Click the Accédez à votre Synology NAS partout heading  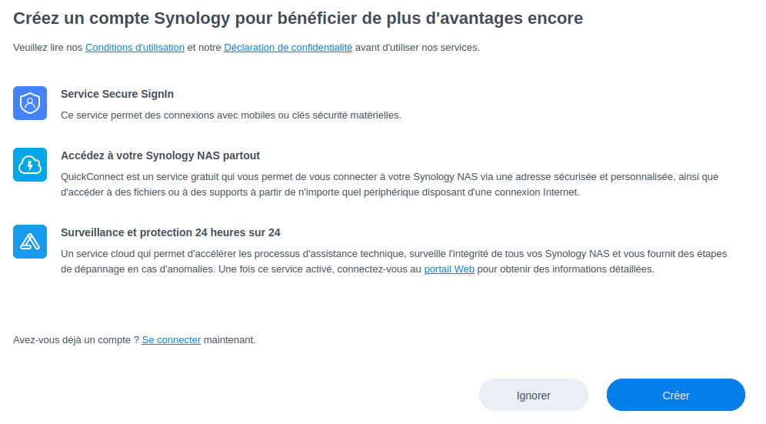pyautogui.click(x=160, y=155)
